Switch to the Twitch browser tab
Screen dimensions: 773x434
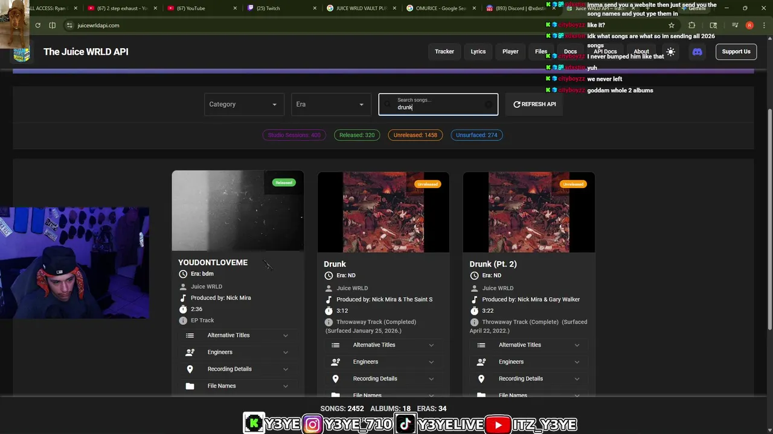pos(282,8)
